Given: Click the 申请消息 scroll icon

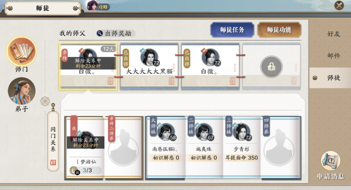Looking at the screenshot, I should pyautogui.click(x=331, y=161).
